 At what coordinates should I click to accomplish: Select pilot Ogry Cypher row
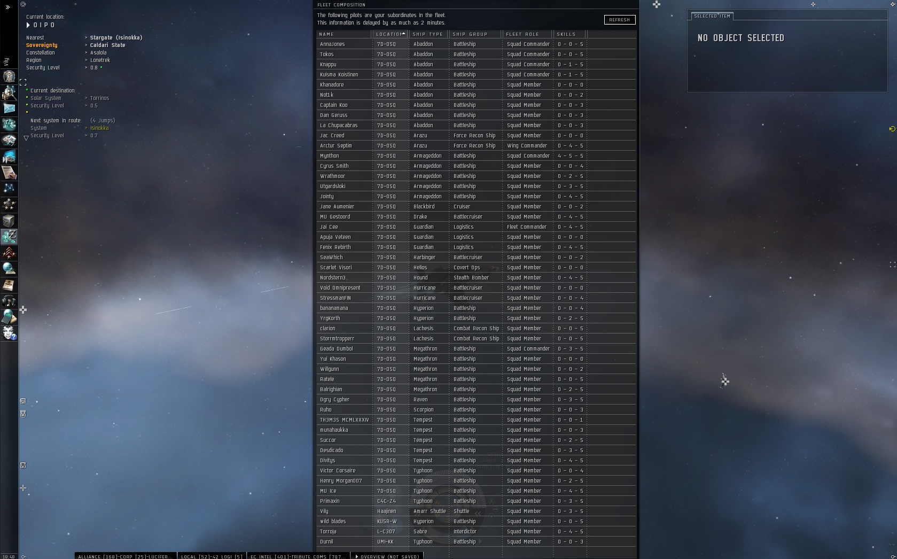(x=476, y=400)
